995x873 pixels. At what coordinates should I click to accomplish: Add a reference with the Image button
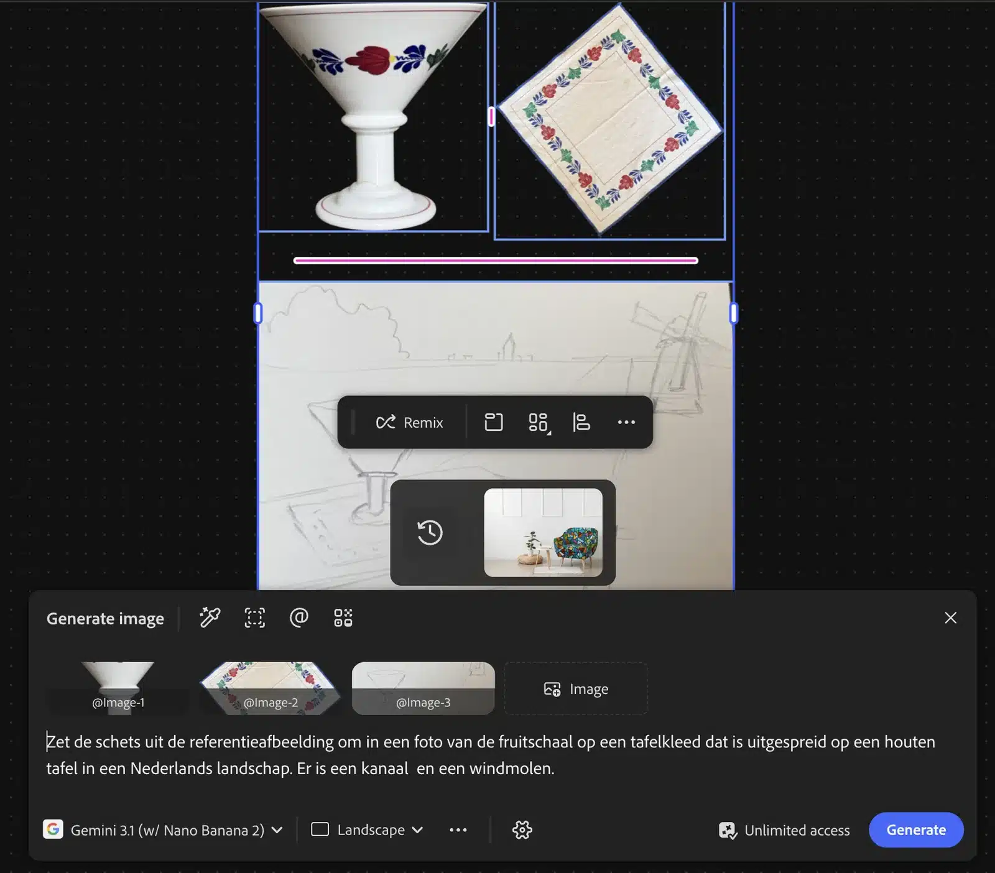(576, 688)
